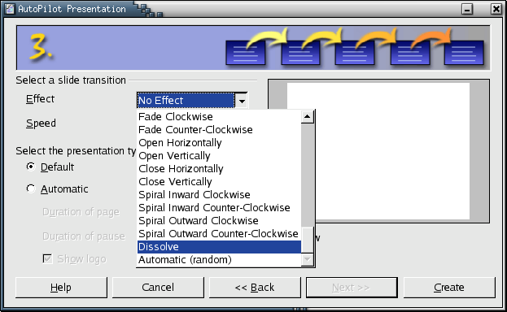Select Spiral Inward Counter-Clockwise effect
Viewport: 507px width, 312px height.
point(219,208)
